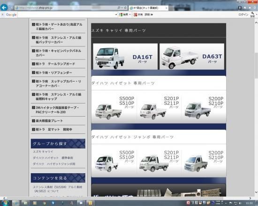258x206 pixels.
Task: Open the DA63T parts banner
Action: (192, 57)
